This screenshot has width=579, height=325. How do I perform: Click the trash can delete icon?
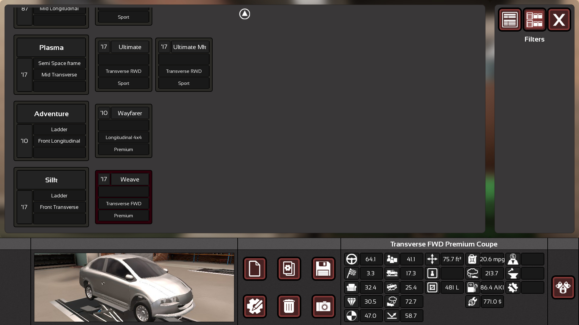point(289,306)
